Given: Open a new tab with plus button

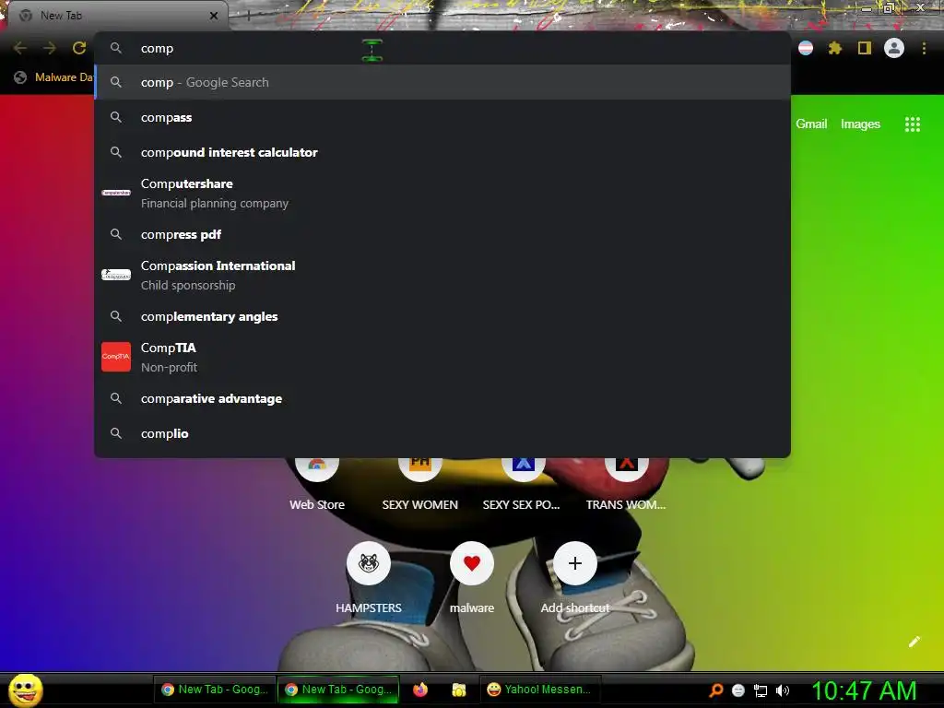Looking at the screenshot, I should 248,16.
